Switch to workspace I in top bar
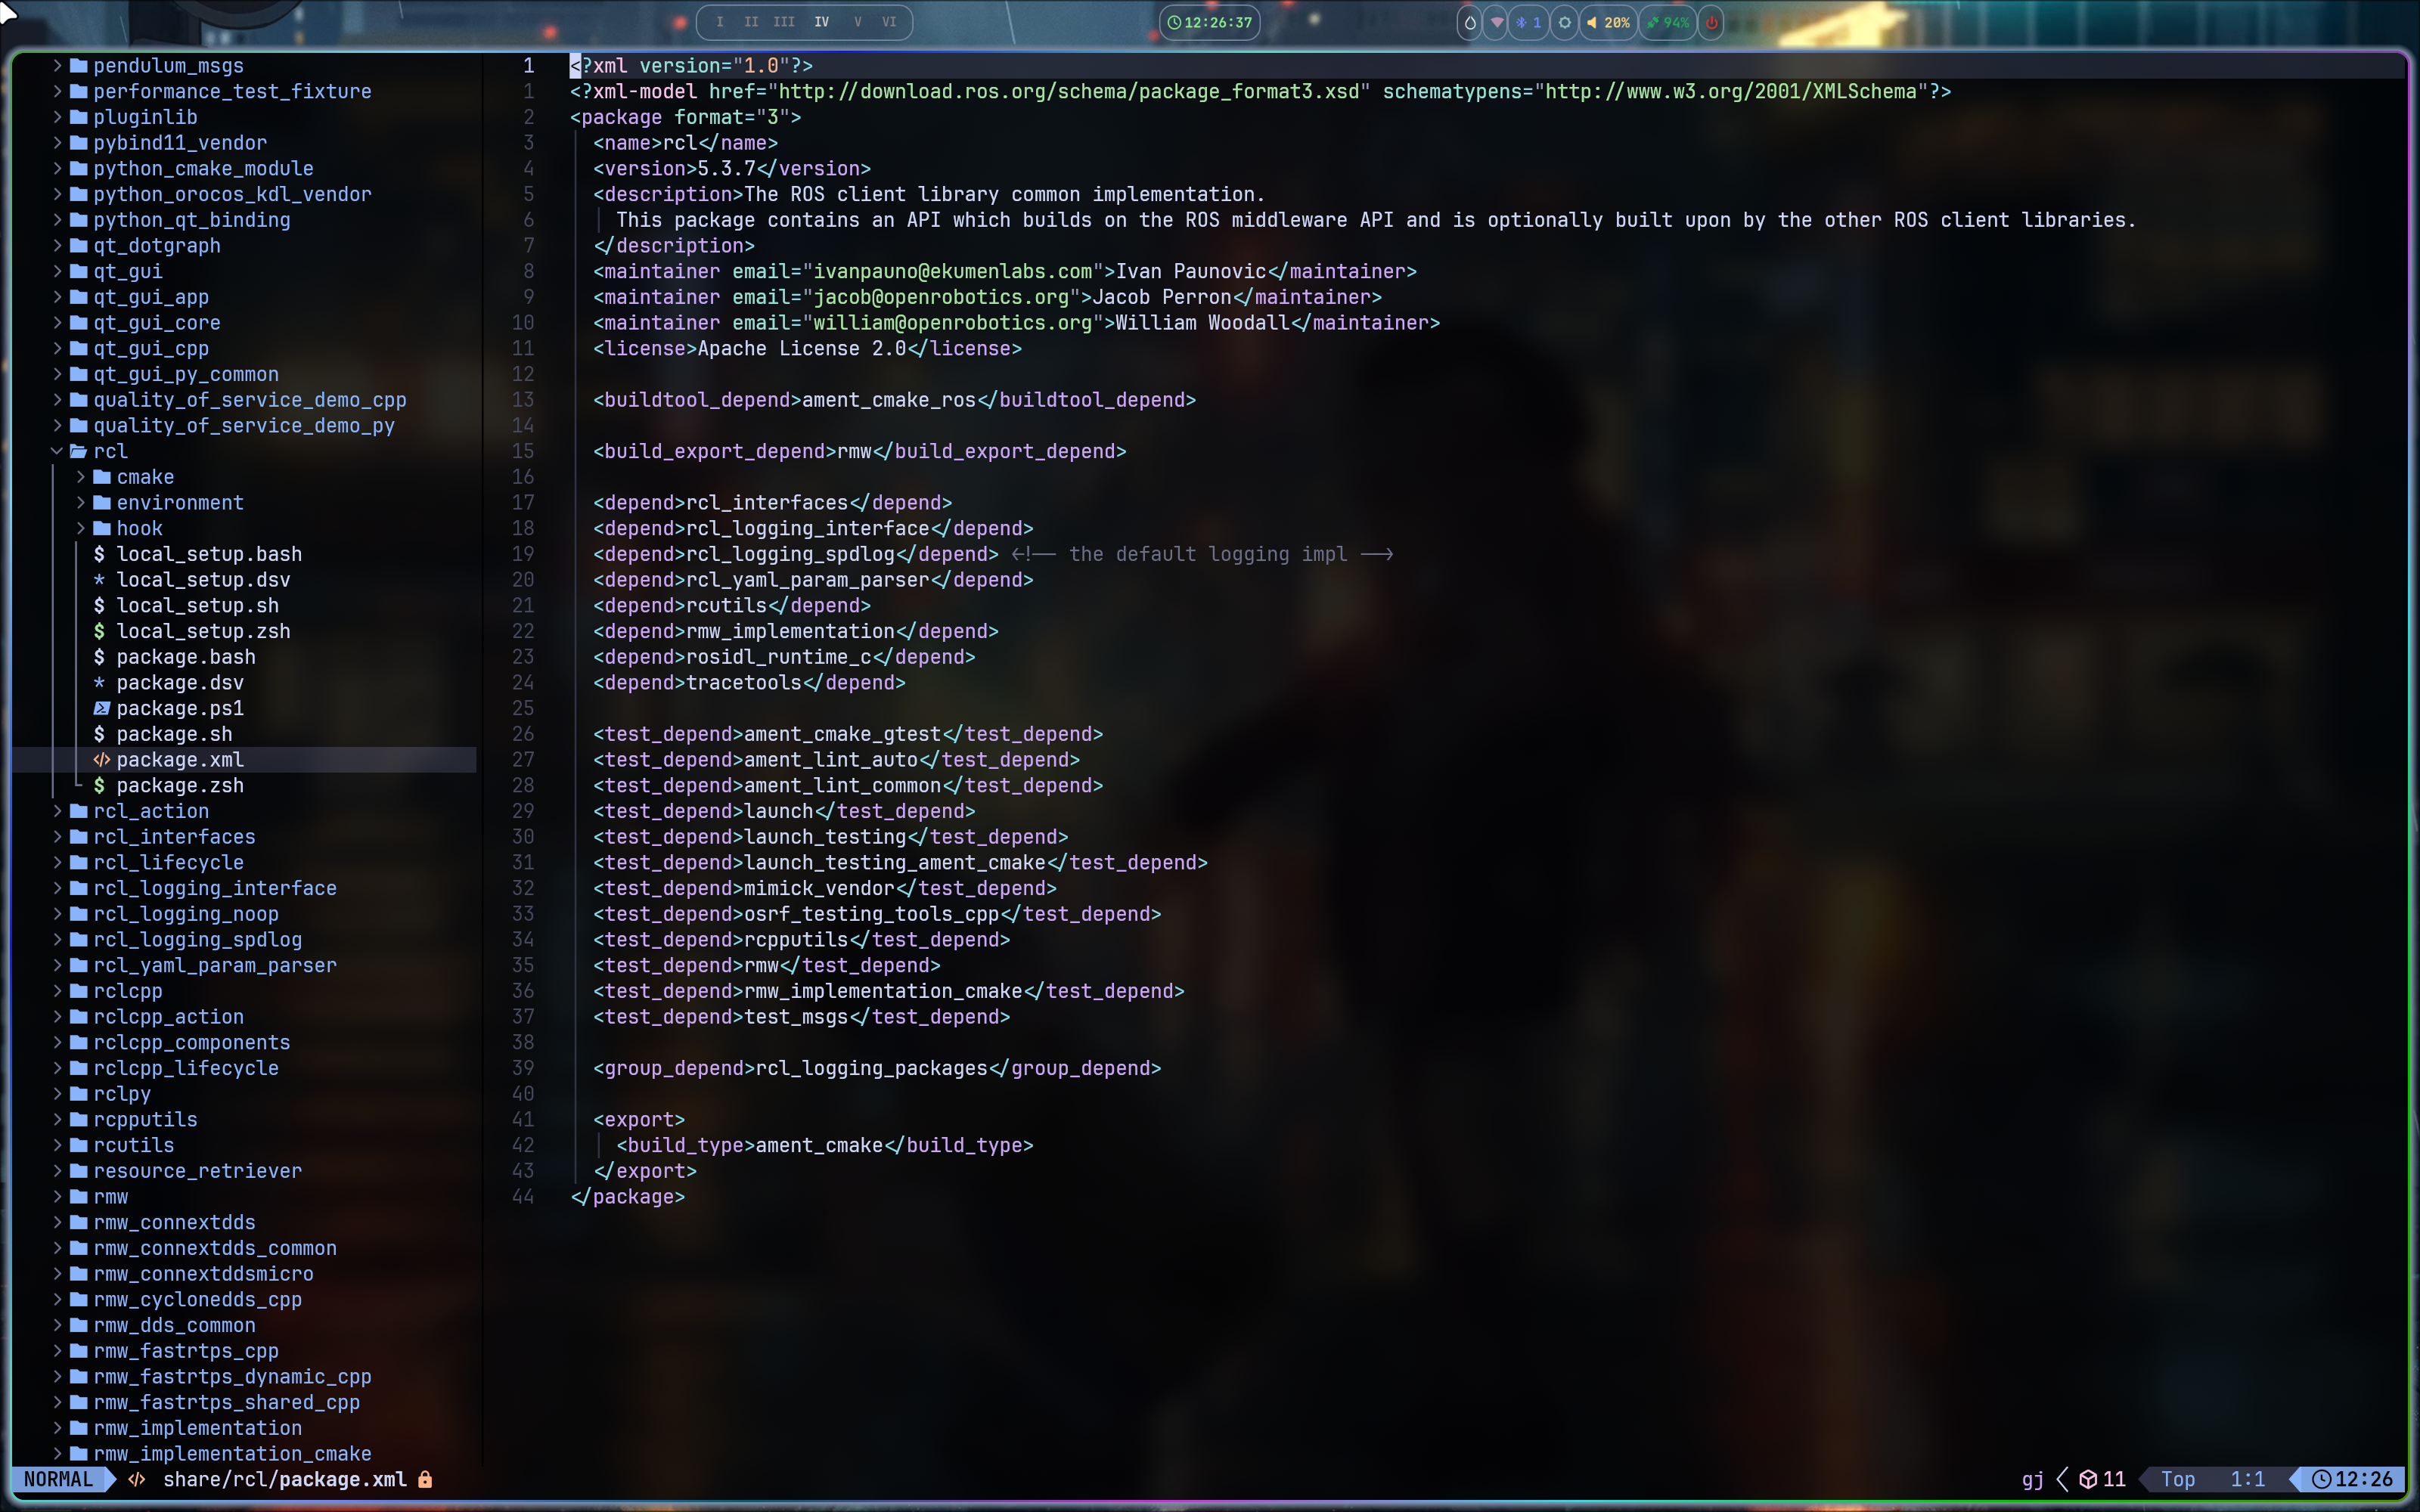This screenshot has height=1512, width=2420. coord(720,22)
